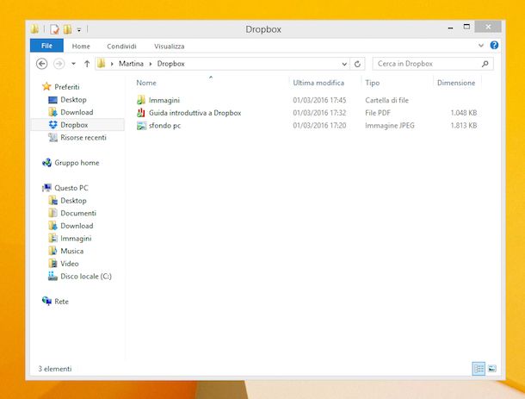This screenshot has width=525, height=399.
Task: Select the Dropbox sidebar icon
Action: (52, 125)
